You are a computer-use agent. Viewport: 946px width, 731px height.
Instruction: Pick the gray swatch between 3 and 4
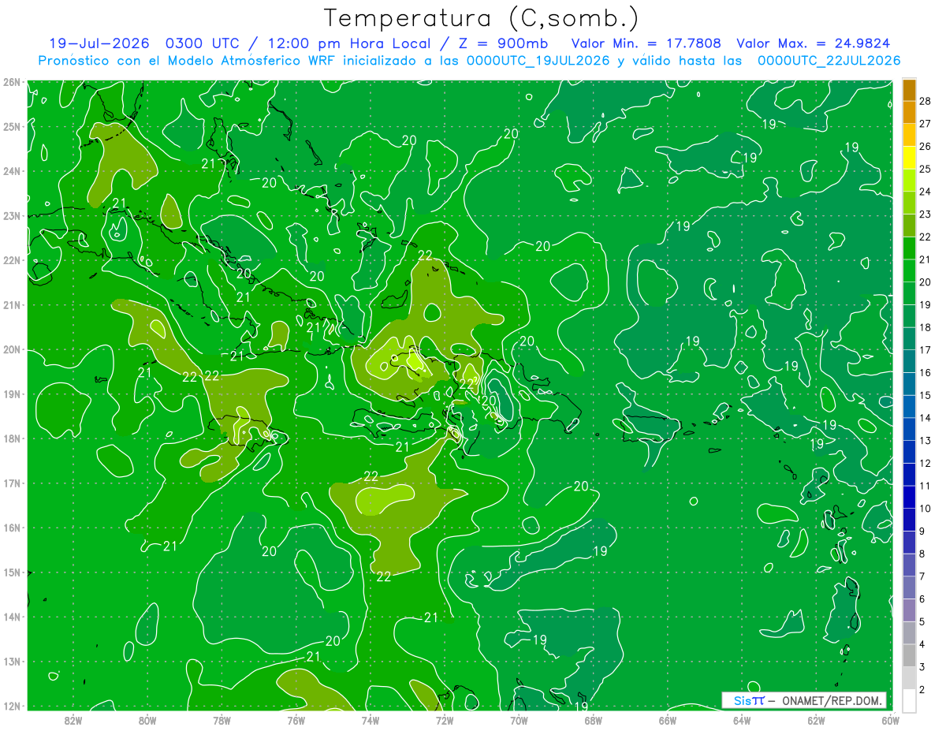point(909,655)
